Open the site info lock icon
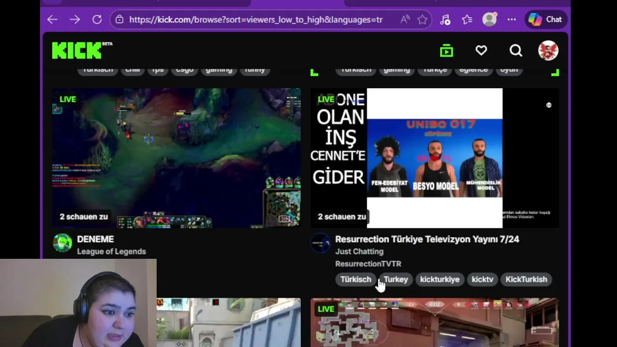 (120, 20)
